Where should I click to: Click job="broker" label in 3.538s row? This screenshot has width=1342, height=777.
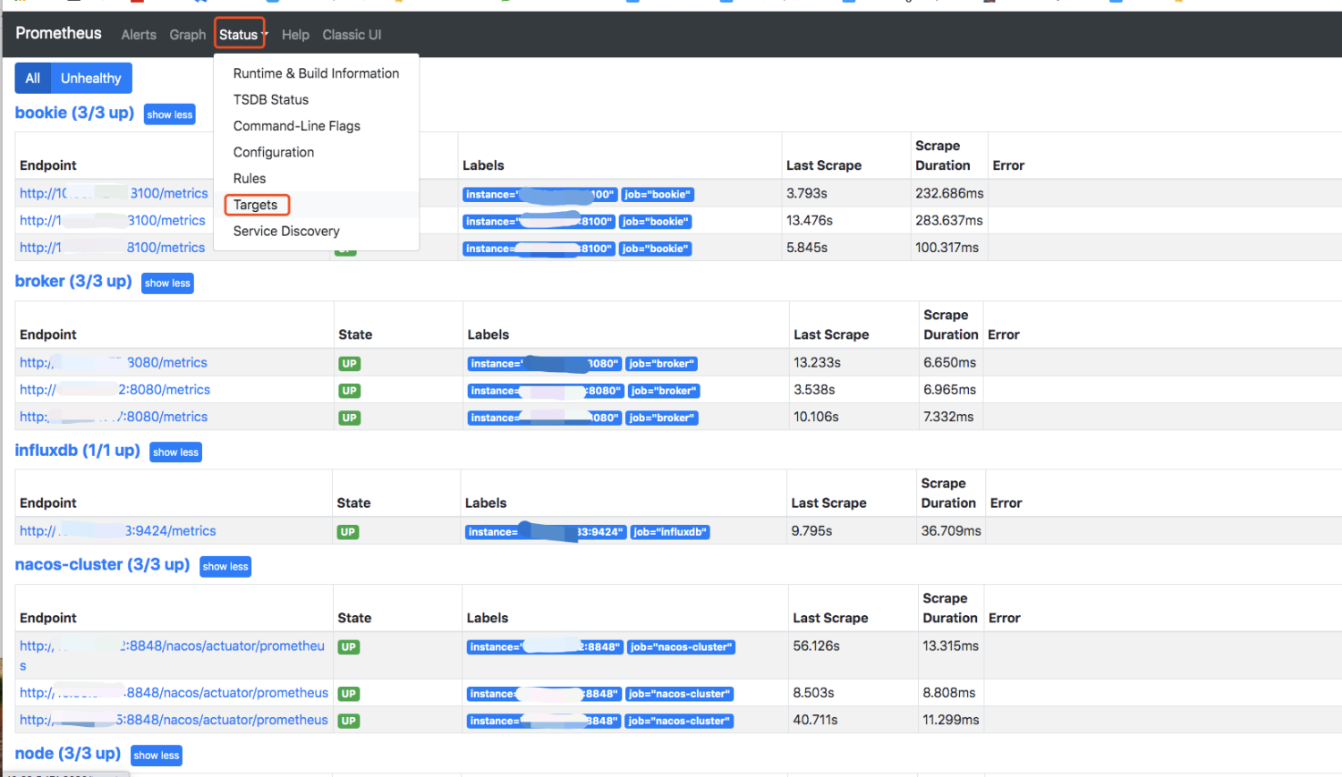pos(664,391)
